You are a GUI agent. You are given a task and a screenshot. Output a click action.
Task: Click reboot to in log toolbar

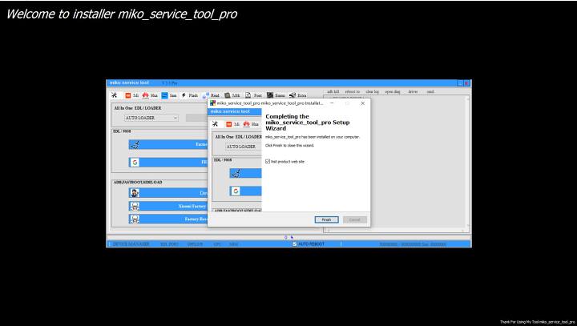pos(352,91)
